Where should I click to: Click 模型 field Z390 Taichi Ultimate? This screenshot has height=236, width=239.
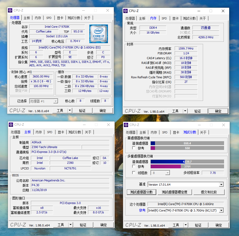click(x=56, y=147)
